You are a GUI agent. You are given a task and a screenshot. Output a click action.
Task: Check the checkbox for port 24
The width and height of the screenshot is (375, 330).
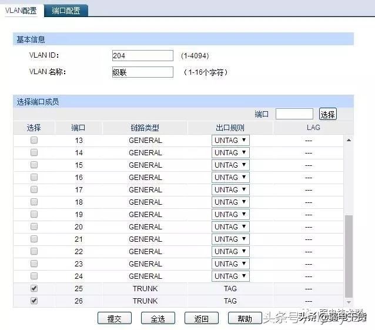tap(34, 276)
